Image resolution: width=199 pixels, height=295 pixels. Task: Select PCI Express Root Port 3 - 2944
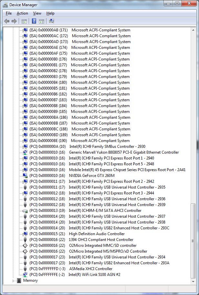coord(92,193)
